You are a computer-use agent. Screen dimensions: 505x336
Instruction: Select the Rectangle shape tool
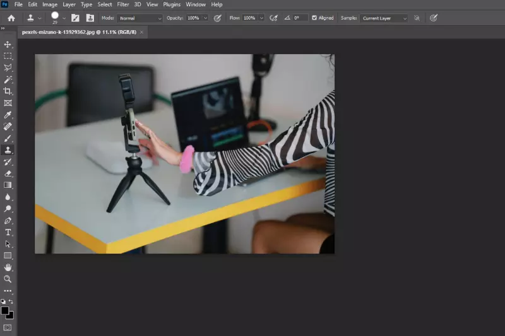8,255
